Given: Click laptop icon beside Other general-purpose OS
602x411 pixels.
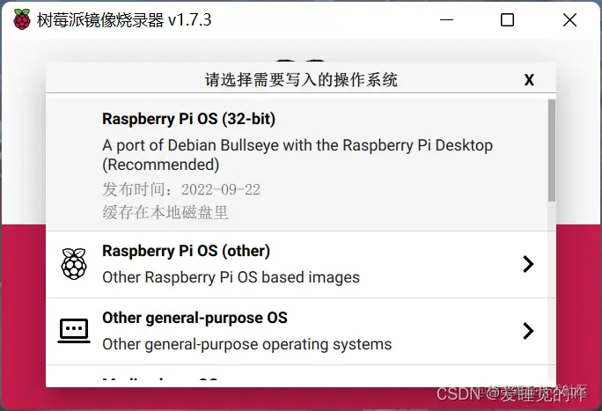Looking at the screenshot, I should pyautogui.click(x=74, y=331).
